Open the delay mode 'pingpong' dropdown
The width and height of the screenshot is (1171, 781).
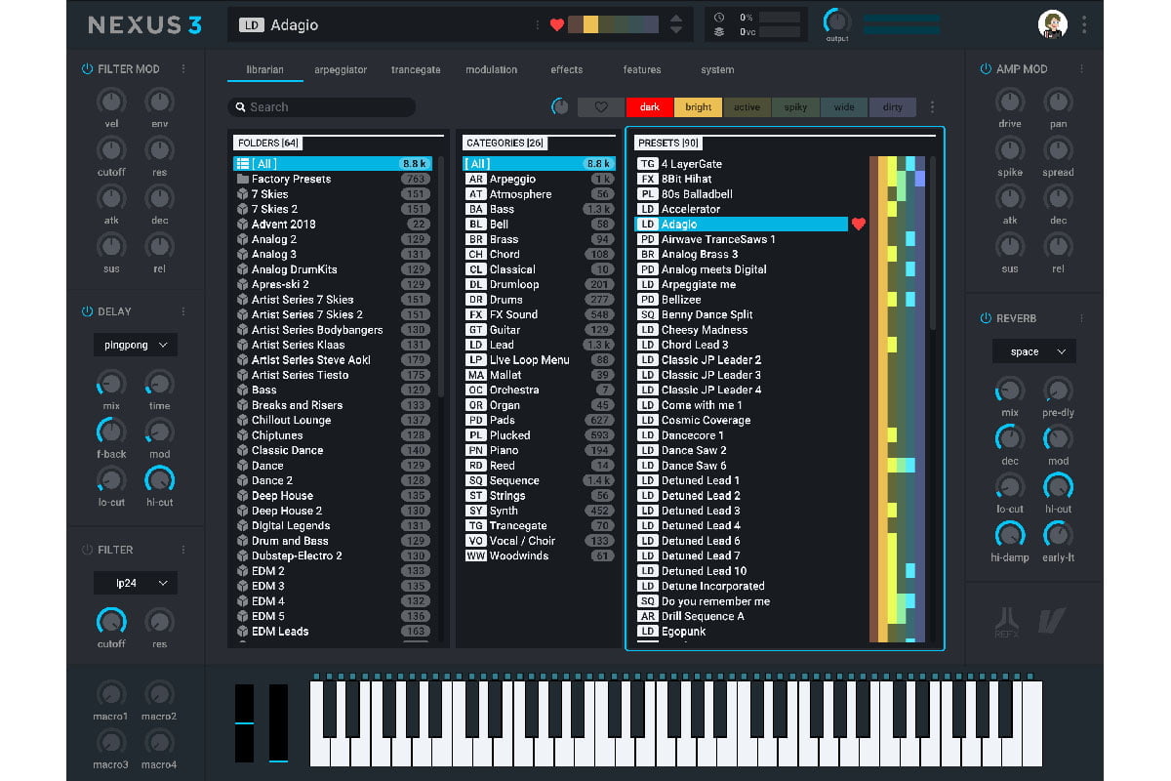tap(136, 345)
